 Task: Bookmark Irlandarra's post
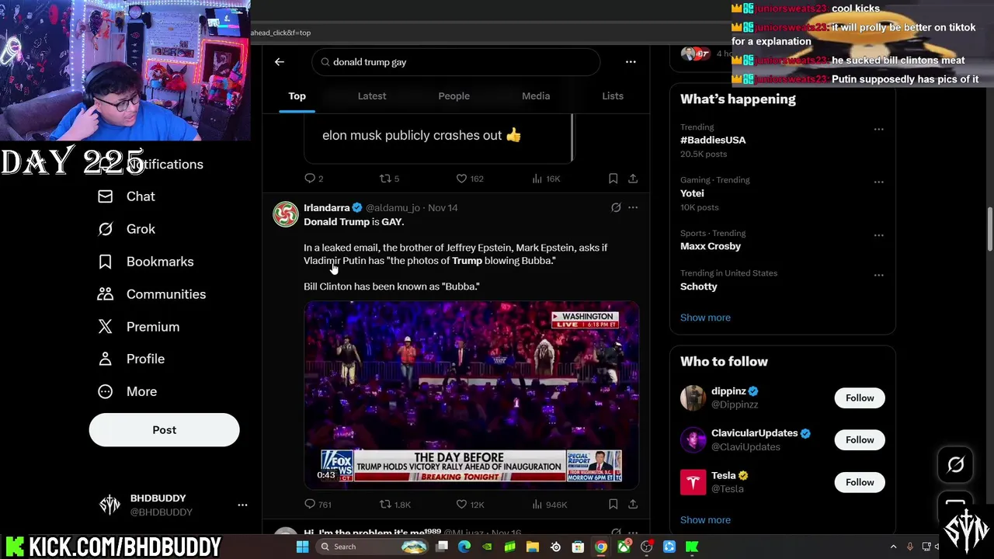613,505
